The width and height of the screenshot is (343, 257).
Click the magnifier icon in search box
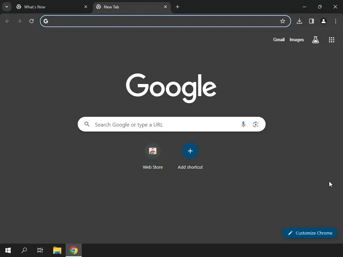pyautogui.click(x=87, y=124)
